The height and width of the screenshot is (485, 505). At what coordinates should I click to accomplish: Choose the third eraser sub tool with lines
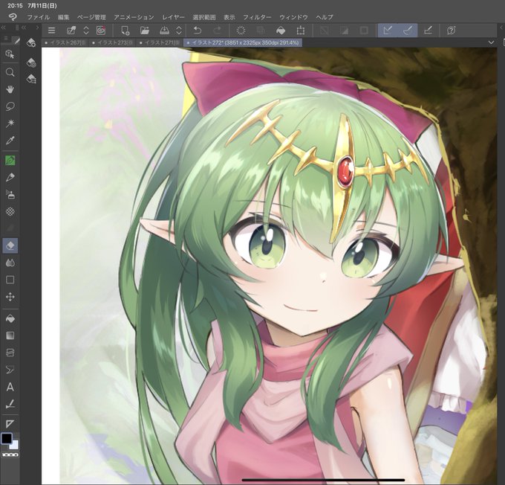[31, 79]
